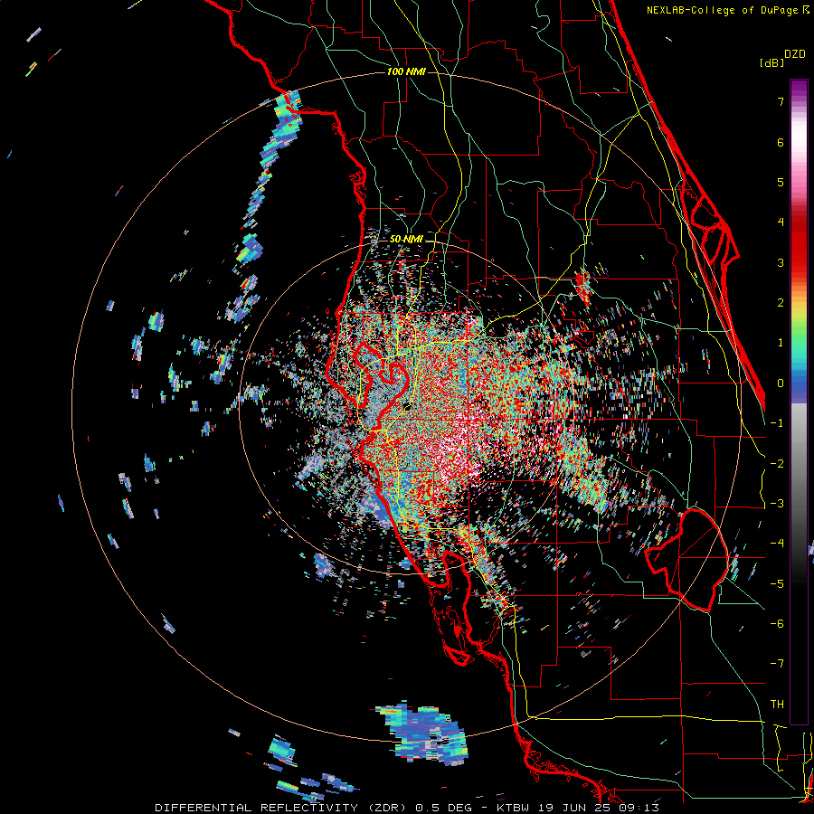Click the DZD color scale title
Viewport: 814px width, 814px height.
pos(795,54)
